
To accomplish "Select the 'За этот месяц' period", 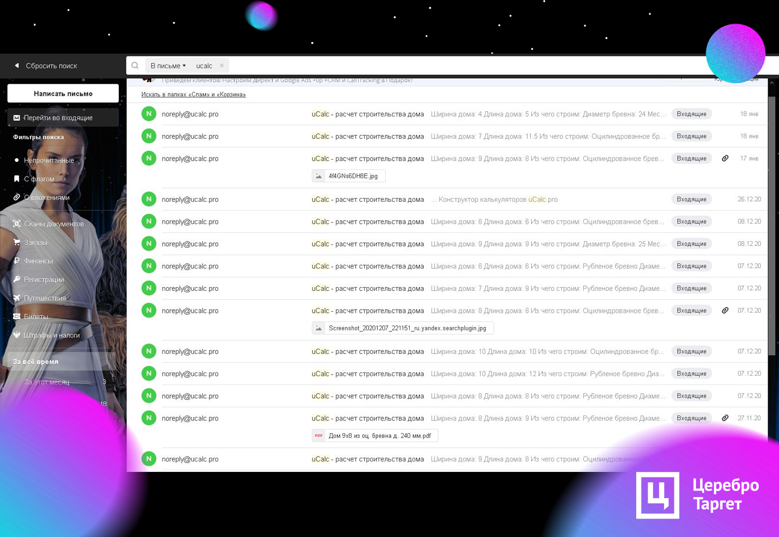I will point(46,382).
